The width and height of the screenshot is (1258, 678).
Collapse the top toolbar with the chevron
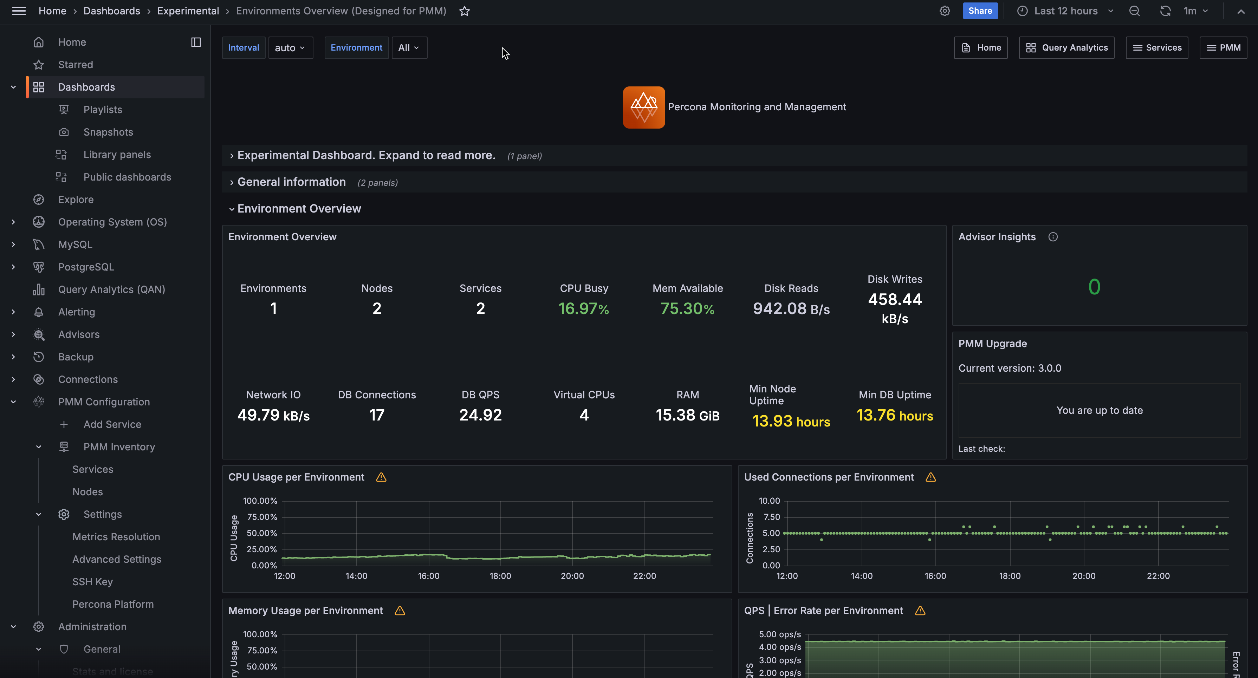pos(1240,11)
